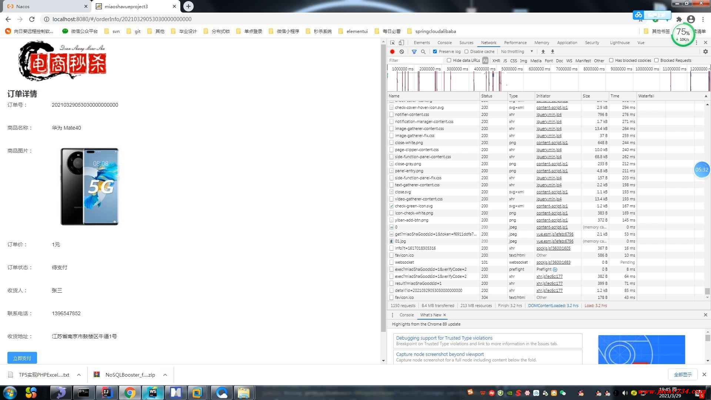The width and height of the screenshot is (711, 400).
Task: Close the downloads bar
Action: click(704, 374)
